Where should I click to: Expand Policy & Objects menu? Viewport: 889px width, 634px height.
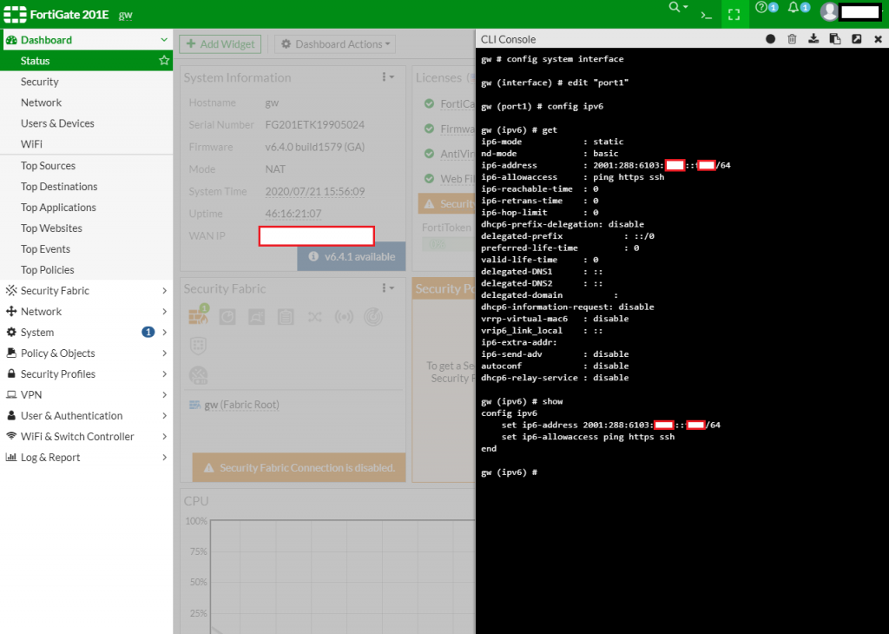point(86,353)
